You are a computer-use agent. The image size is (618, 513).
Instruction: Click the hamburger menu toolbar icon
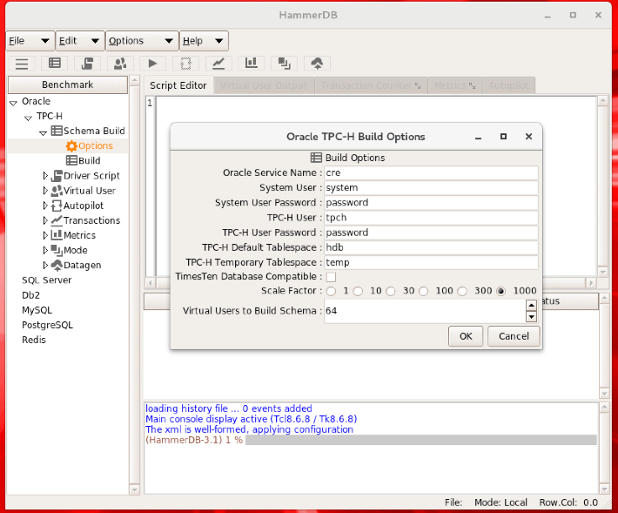(x=22, y=64)
